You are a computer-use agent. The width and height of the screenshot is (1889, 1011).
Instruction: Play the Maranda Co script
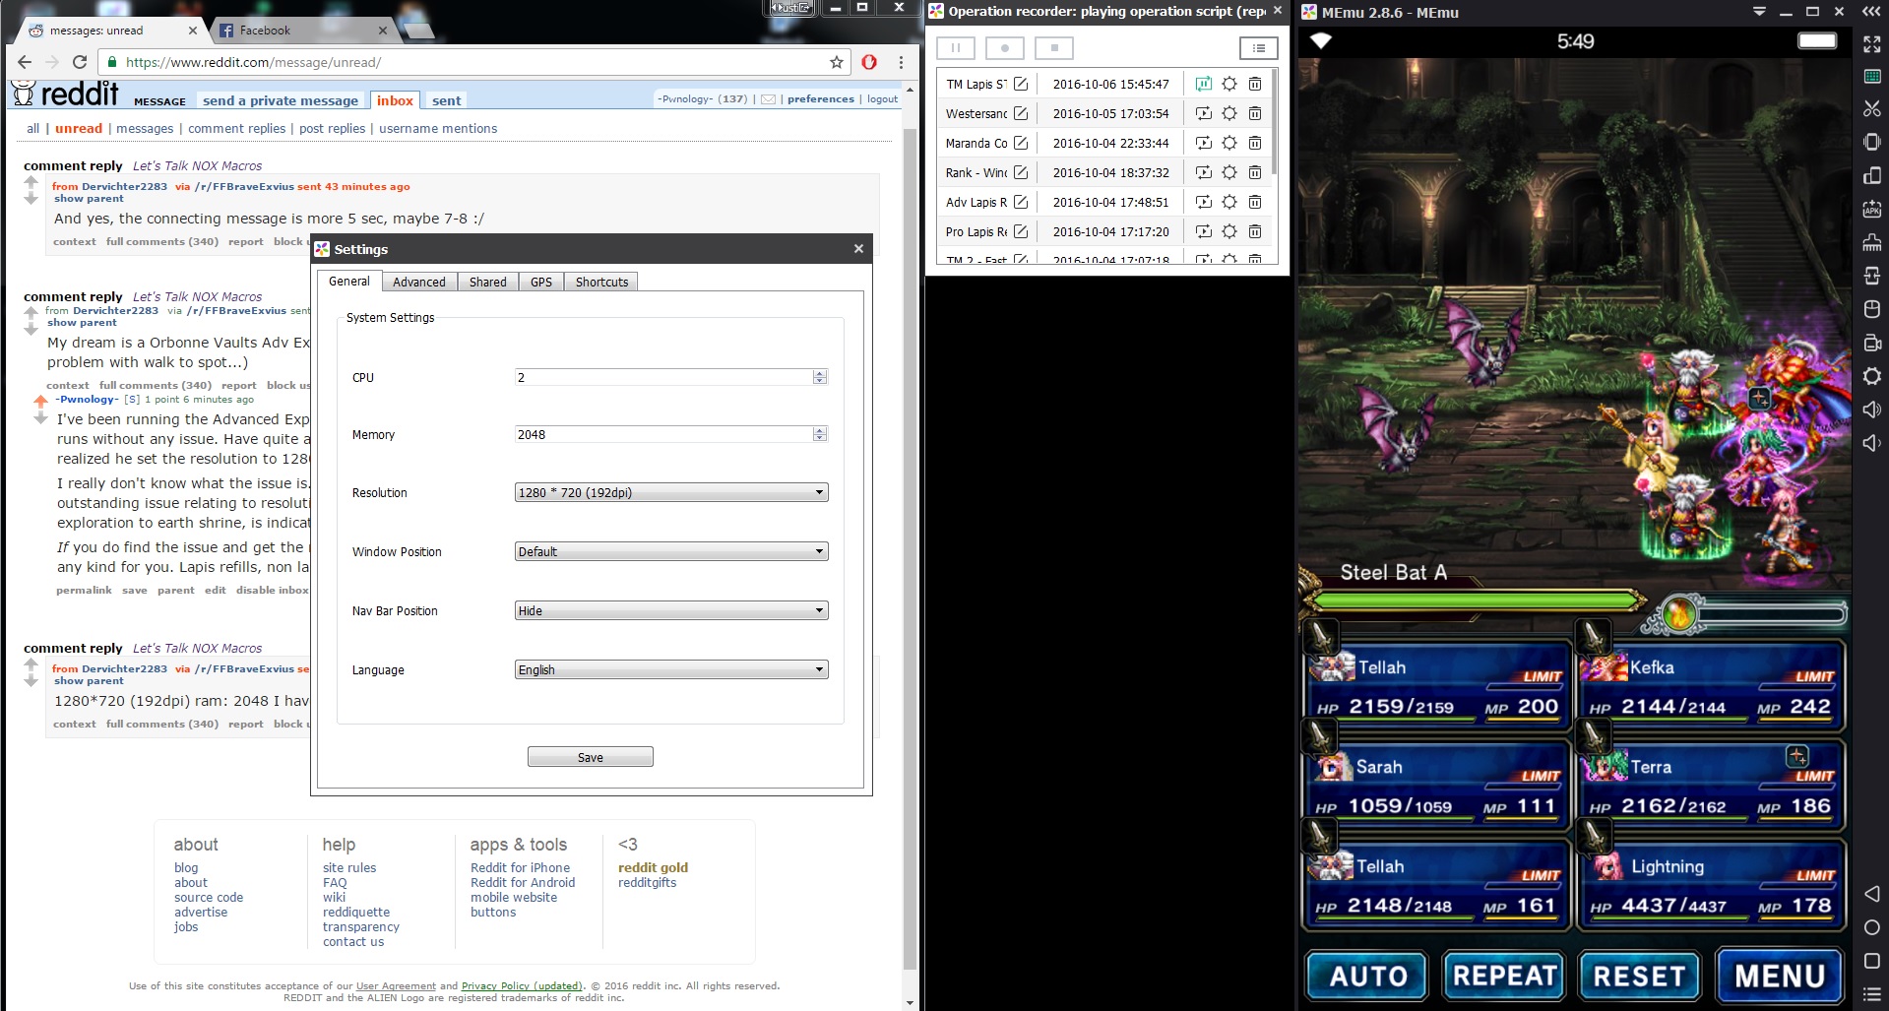tap(1203, 143)
